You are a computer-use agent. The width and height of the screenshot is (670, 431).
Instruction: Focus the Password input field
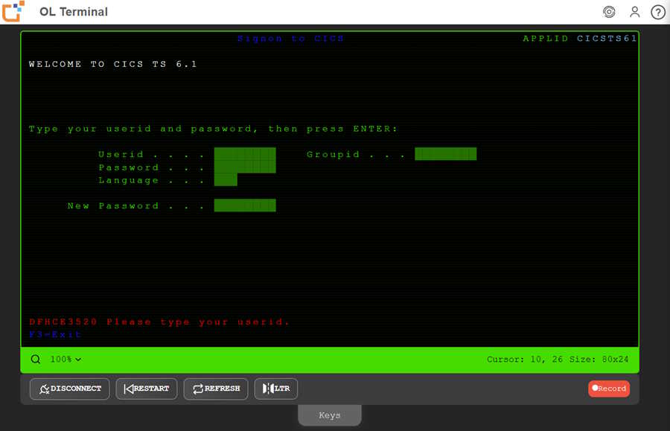tap(245, 167)
